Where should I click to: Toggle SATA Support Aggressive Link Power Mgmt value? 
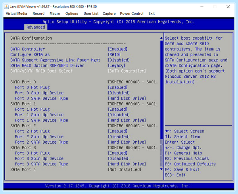click(x=119, y=60)
